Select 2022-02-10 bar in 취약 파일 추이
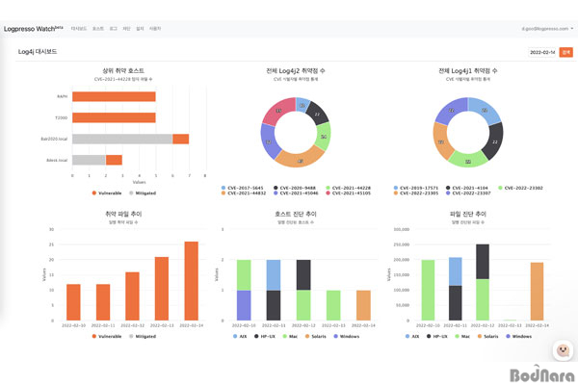Screen dimensions: 578x385 [73, 302]
